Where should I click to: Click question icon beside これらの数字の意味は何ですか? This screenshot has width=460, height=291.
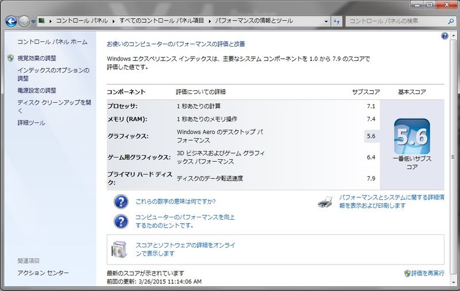121,201
